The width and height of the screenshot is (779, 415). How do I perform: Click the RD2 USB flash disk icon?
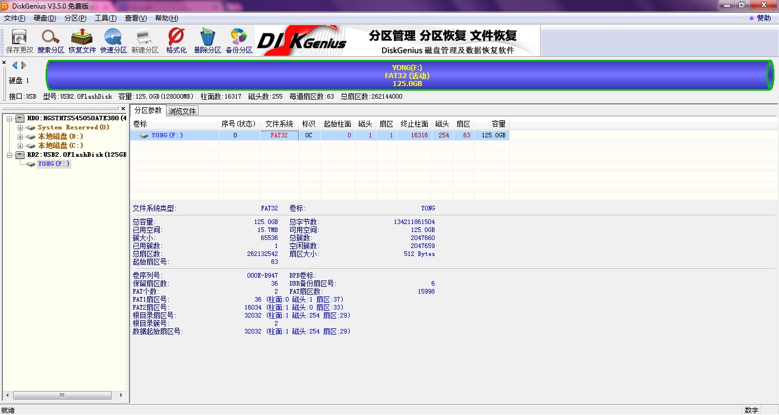click(x=20, y=155)
